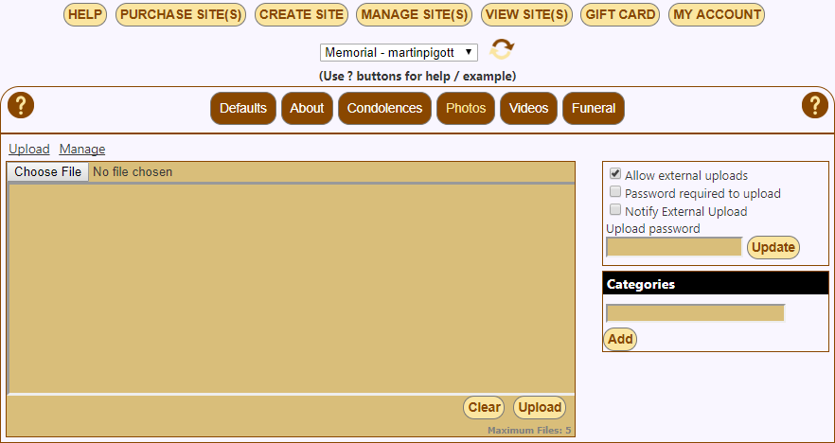Click the Update password button
The height and width of the screenshot is (443, 835).
(773, 247)
